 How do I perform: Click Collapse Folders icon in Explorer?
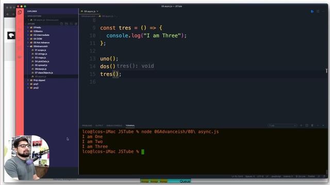click(x=76, y=24)
